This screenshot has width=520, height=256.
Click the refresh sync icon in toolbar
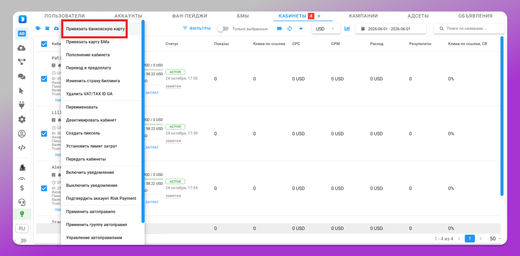click(290, 28)
